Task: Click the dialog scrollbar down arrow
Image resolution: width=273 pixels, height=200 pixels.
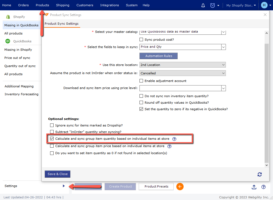Action: click(x=266, y=165)
